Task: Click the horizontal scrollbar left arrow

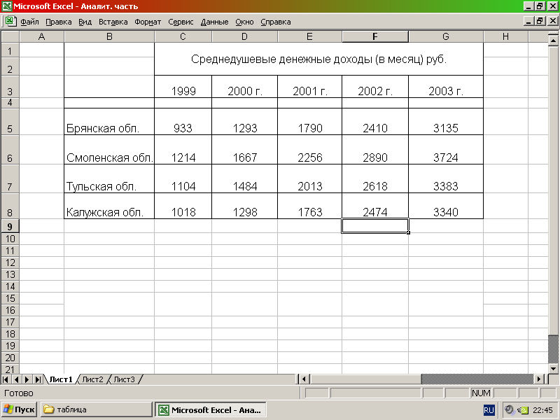Action: [x=304, y=379]
